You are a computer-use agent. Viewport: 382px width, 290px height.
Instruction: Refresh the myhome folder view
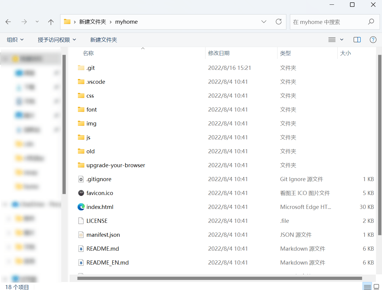[278, 22]
